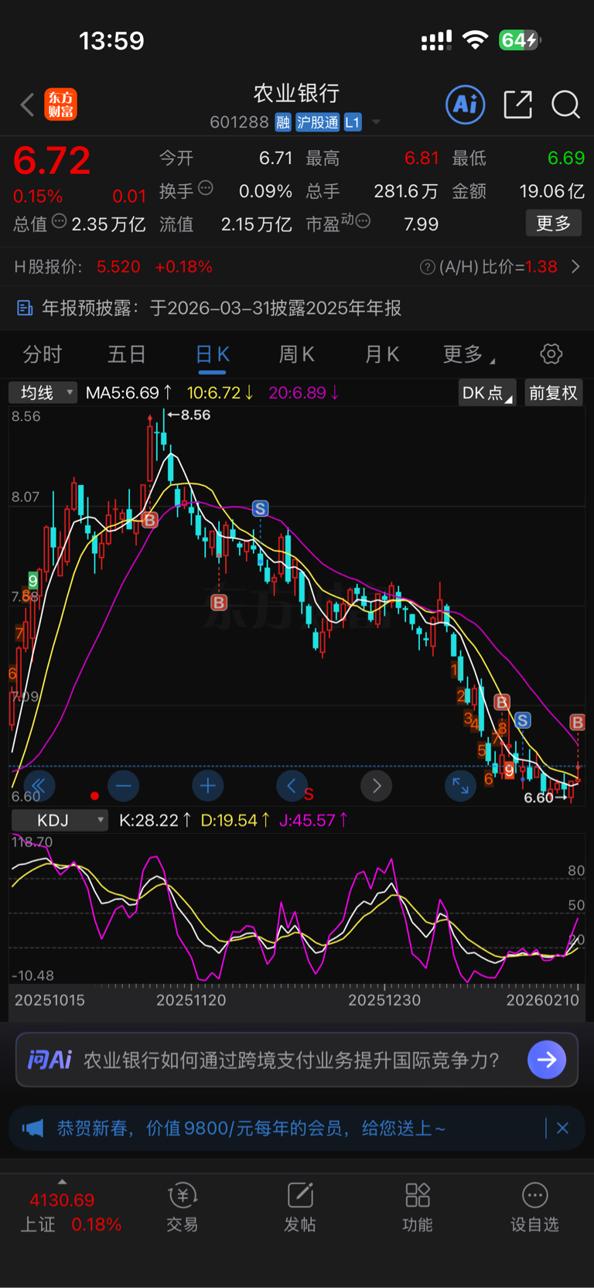The image size is (594, 1288).
Task: Tap H股报价 5.520 row
Action: 114,267
